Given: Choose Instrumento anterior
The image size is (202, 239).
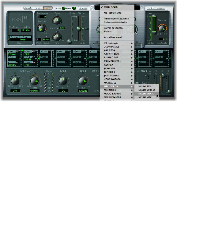Looking at the screenshot, I should [117, 22].
